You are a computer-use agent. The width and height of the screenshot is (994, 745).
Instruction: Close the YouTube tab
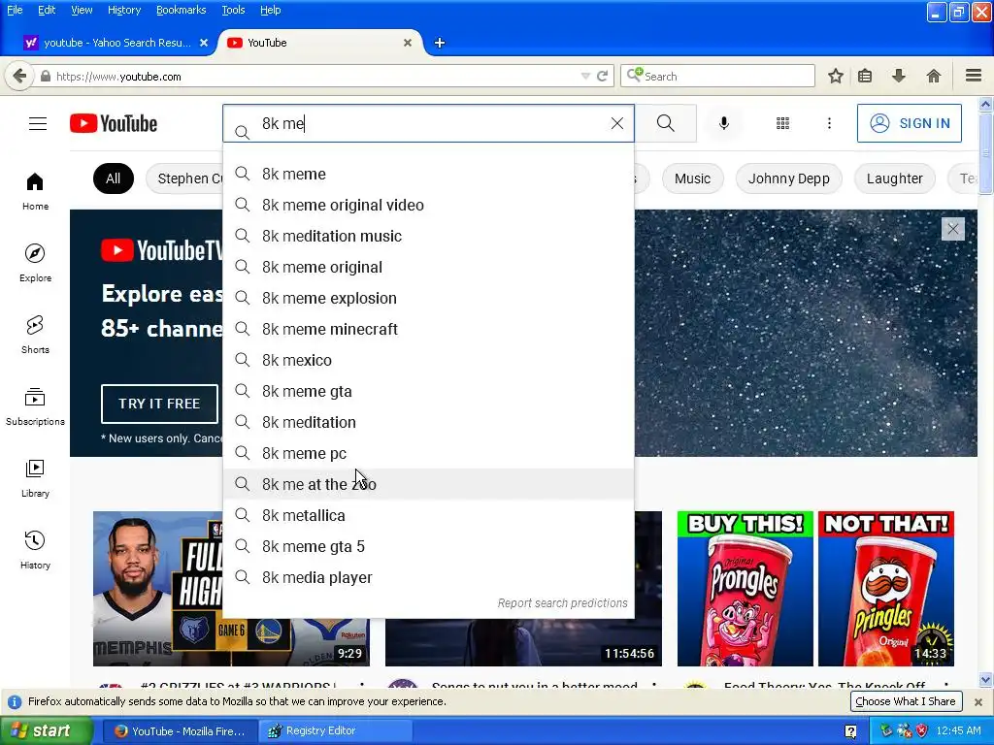(408, 43)
